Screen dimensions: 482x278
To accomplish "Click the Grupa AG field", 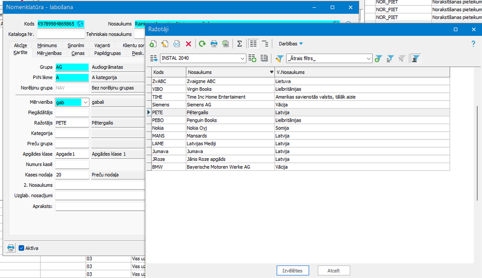I will tap(72, 67).
